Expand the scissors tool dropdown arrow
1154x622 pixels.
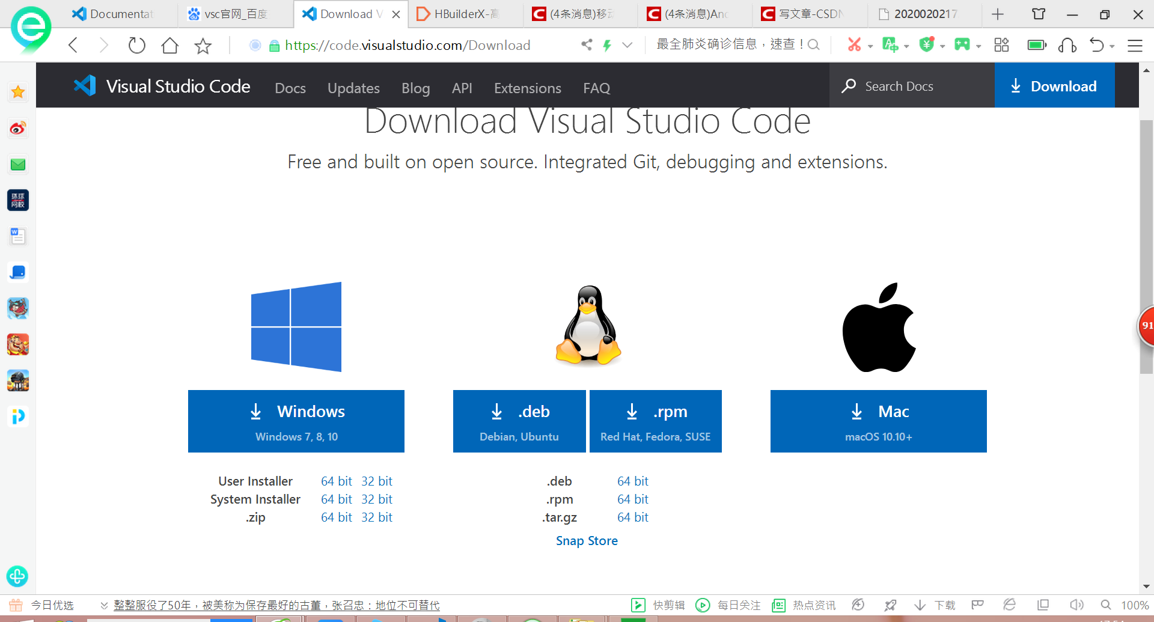[870, 46]
